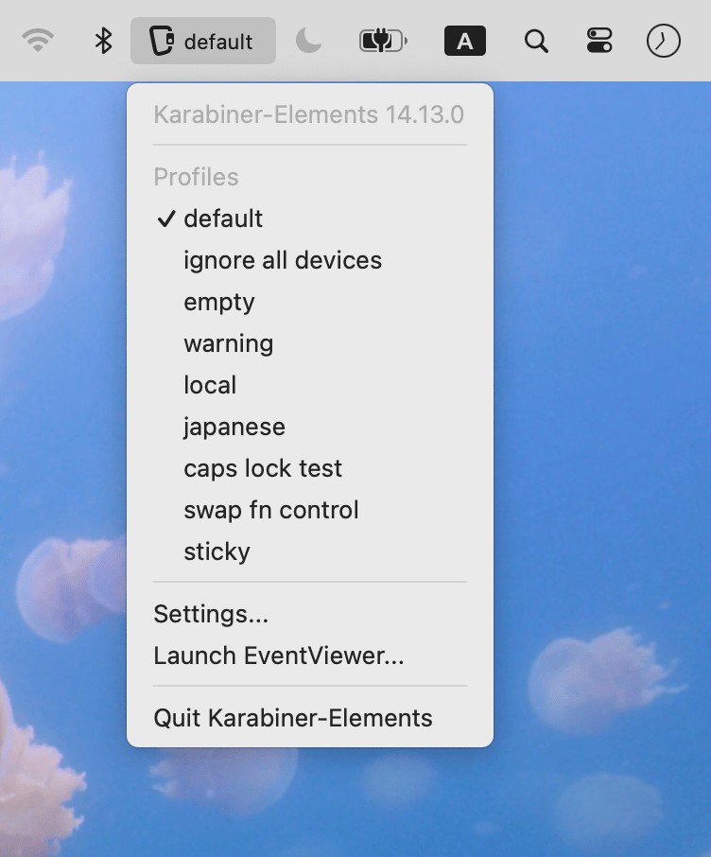Click the clock icon in menu bar
711x857 pixels.
[x=663, y=41]
